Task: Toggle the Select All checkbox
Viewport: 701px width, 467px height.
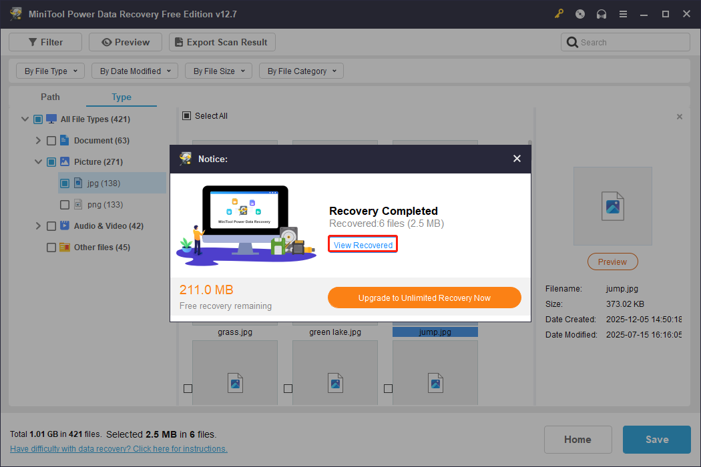Action: pos(187,115)
